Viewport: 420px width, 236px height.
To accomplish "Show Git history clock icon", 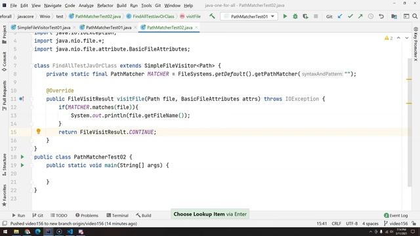I will point(371,16).
